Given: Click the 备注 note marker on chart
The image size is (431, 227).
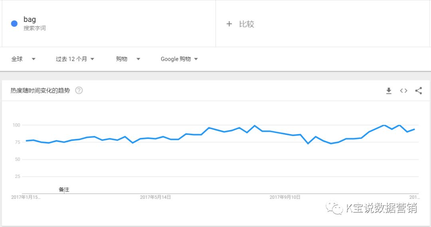Looking at the screenshot, I should coord(64,189).
